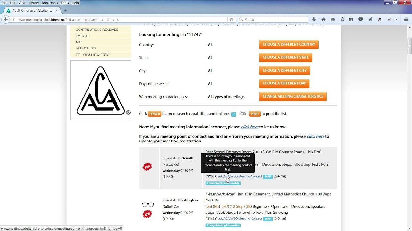Viewport: 412px width, 231px height.
Task: Click the red NEW badge for Hicksville
Action: [x=147, y=167]
